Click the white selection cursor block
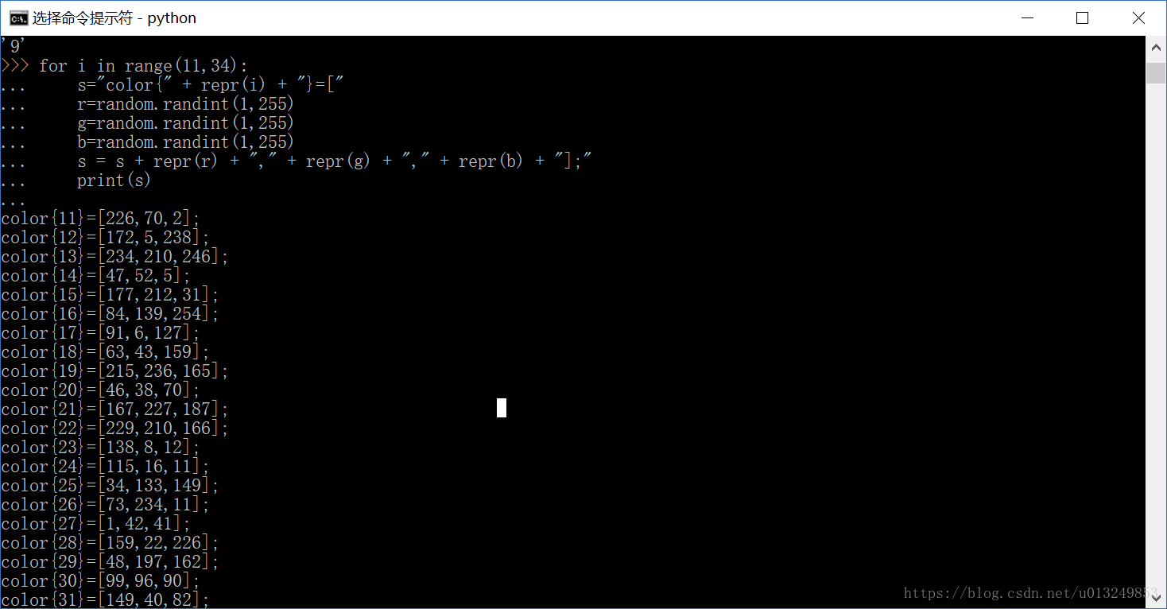The height and width of the screenshot is (609, 1167). pos(502,408)
